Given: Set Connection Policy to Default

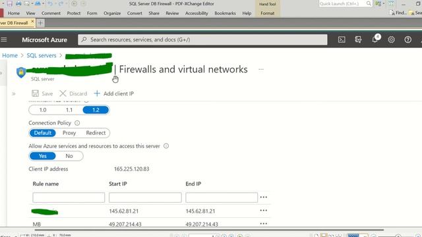Looking at the screenshot, I should [x=42, y=133].
